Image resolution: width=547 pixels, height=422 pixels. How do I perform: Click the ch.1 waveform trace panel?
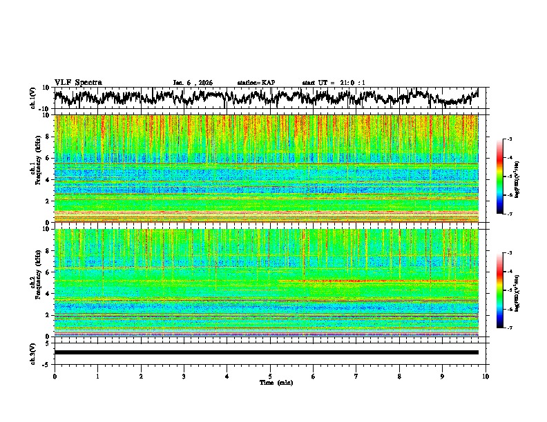(270, 98)
